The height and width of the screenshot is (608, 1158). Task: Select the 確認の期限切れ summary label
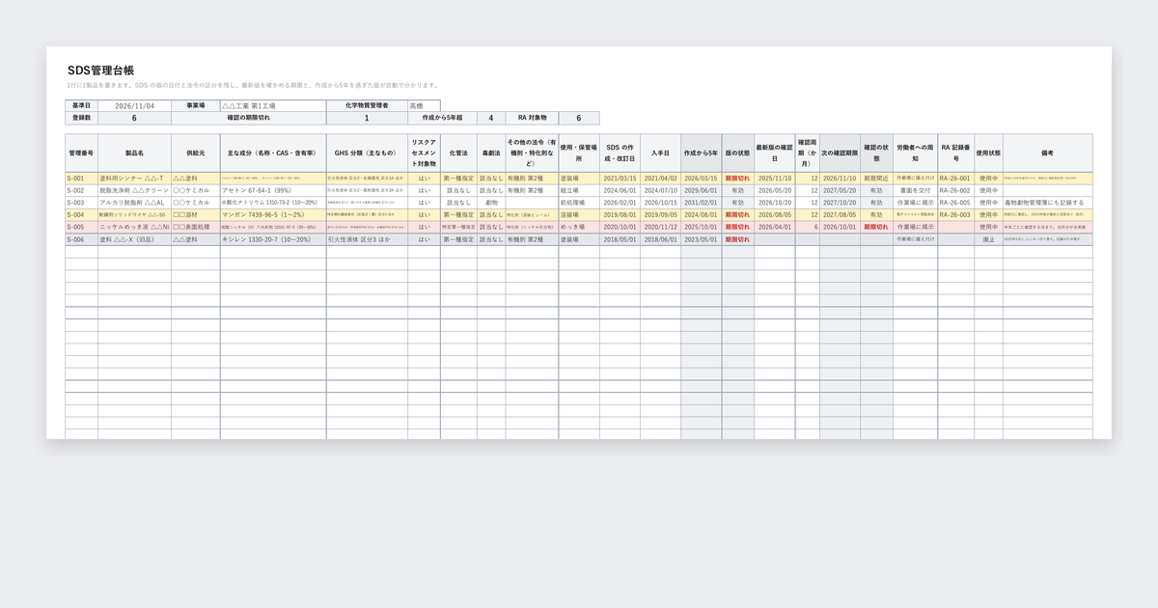pyautogui.click(x=248, y=118)
